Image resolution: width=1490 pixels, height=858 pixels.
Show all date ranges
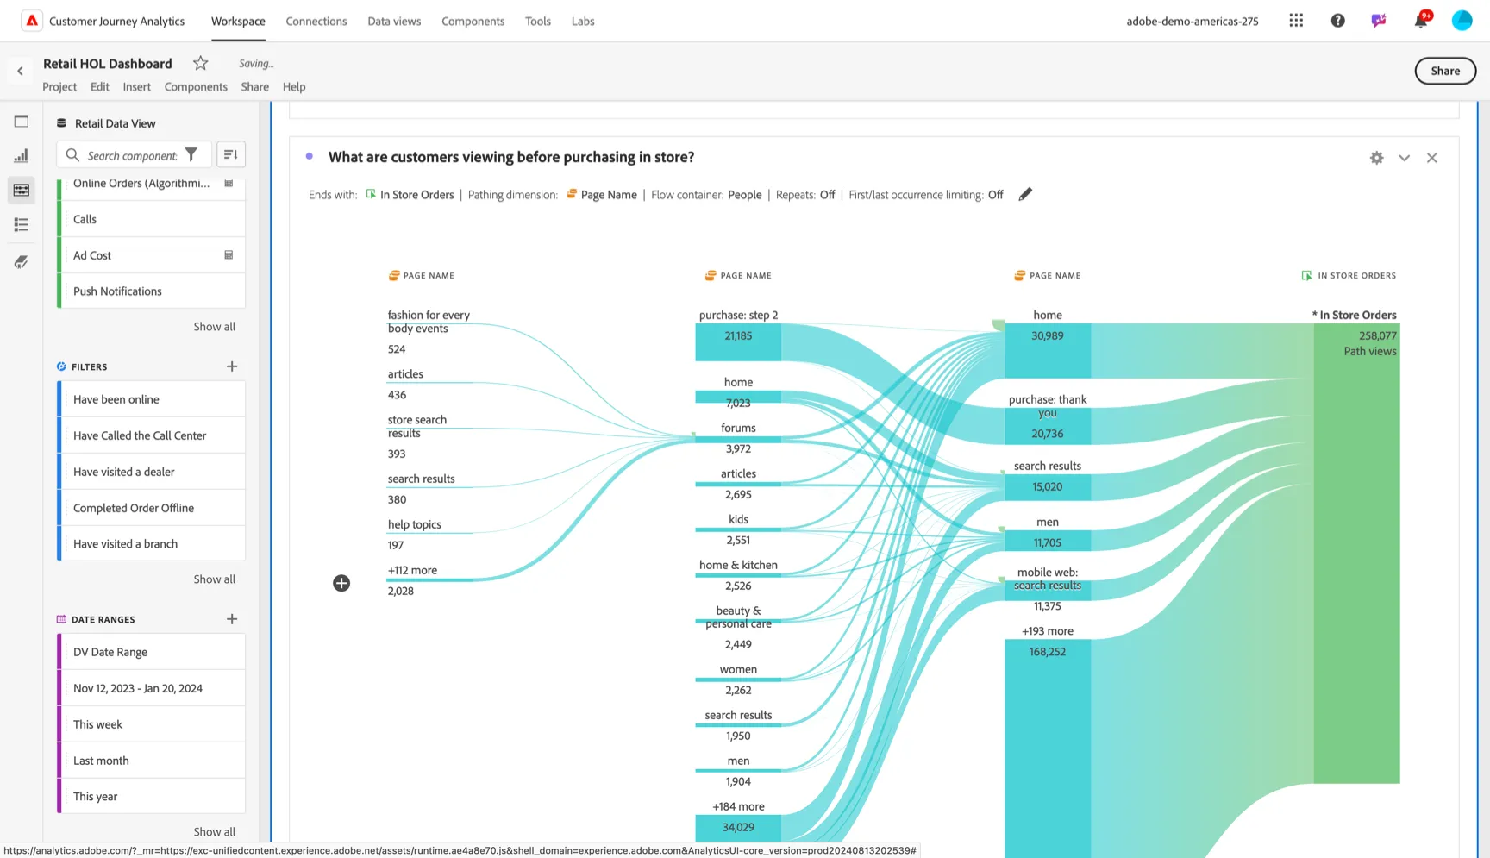point(214,832)
